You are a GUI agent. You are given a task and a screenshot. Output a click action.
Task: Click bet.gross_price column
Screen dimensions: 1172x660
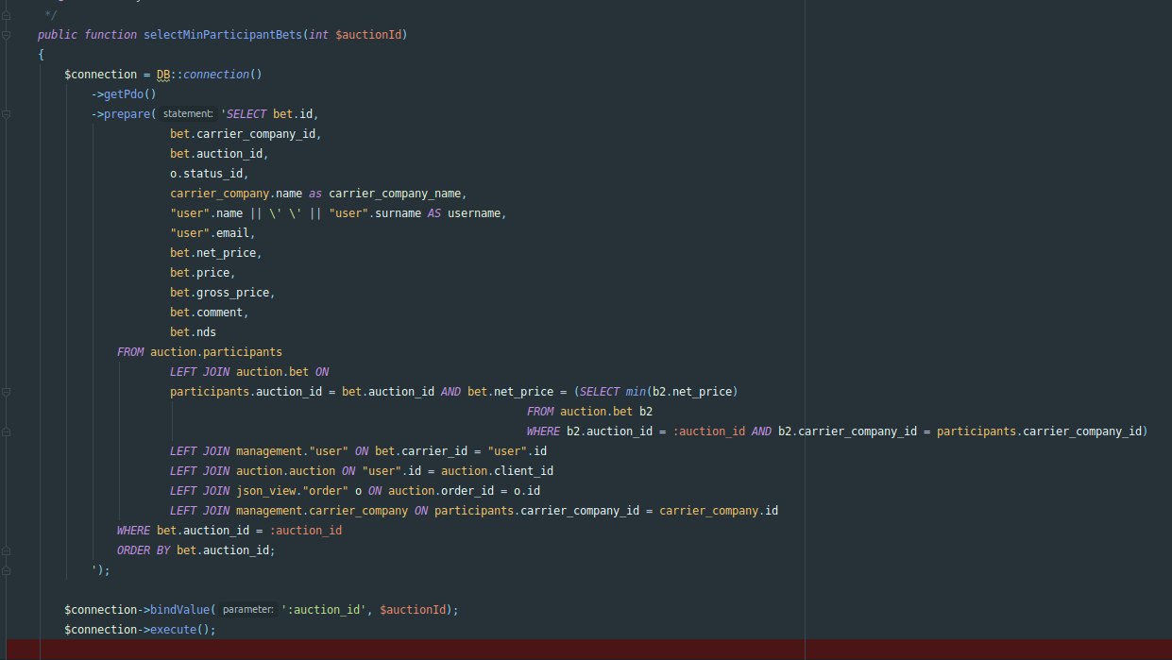point(220,292)
